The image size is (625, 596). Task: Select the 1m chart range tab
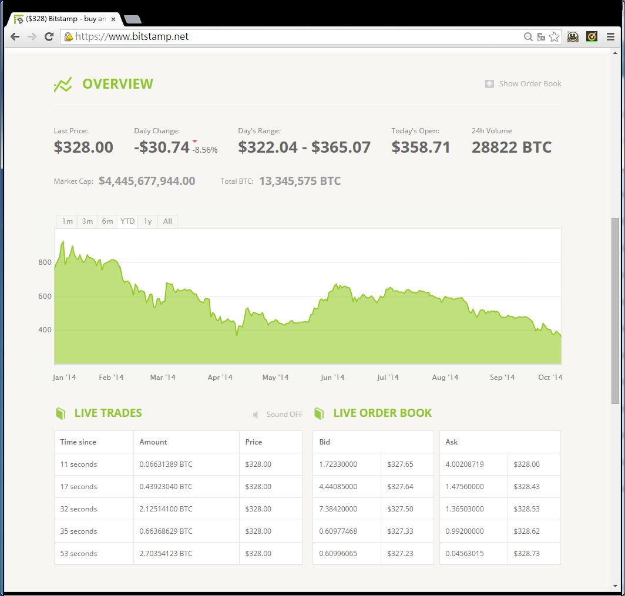tap(68, 221)
